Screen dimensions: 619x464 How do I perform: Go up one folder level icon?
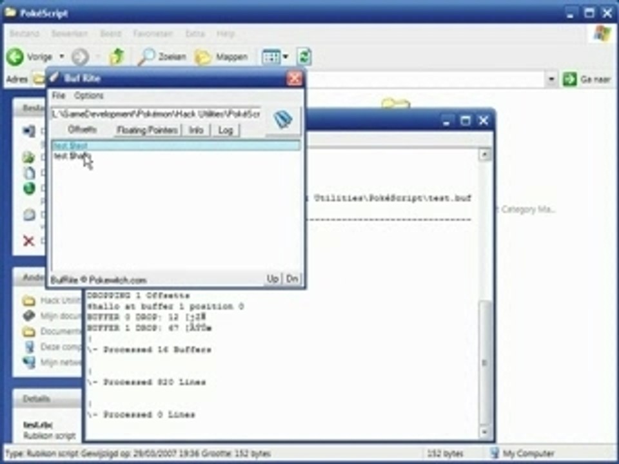coord(117,57)
